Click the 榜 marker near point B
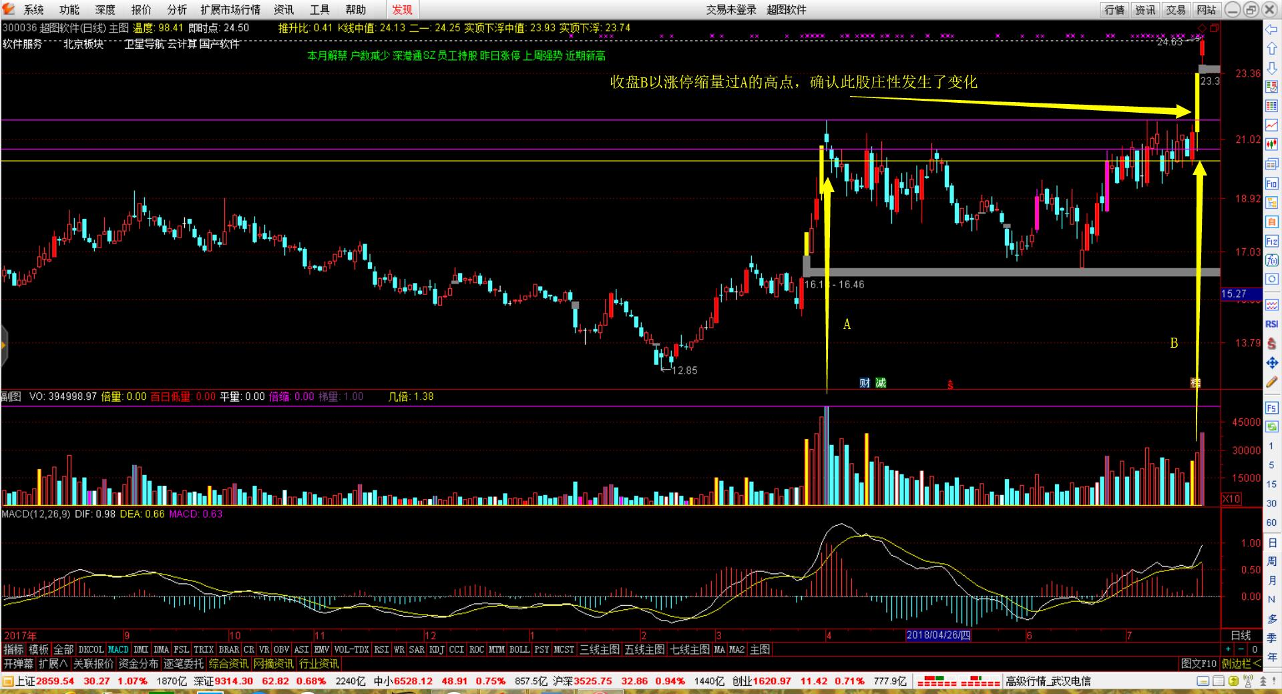This screenshot has width=1282, height=694. (x=1196, y=382)
